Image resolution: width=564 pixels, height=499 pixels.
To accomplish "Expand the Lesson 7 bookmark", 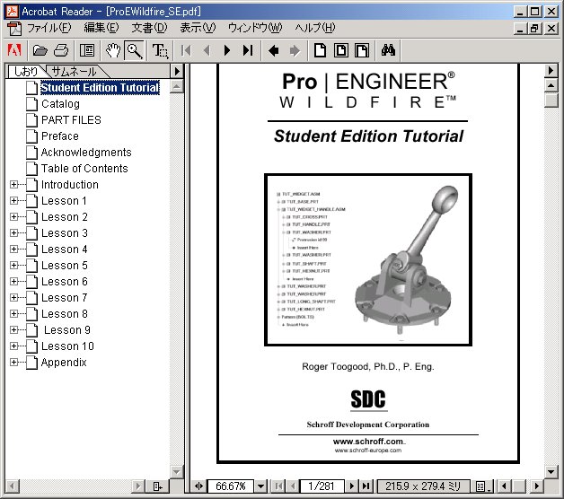I will pos(13,298).
